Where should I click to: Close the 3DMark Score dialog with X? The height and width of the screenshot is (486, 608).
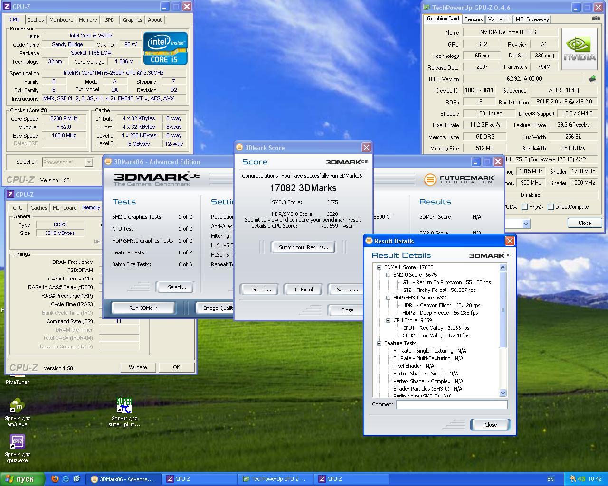click(366, 147)
